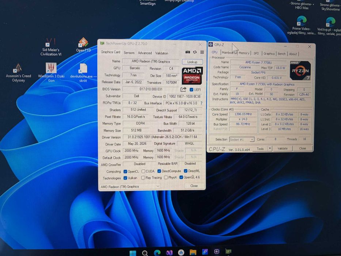Open Visual Studio from the taskbar
This screenshot has width=341, height=256.
click(x=169, y=252)
